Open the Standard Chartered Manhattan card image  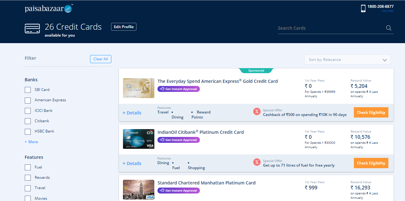point(139,190)
